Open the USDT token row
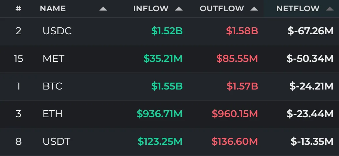 [169, 142]
